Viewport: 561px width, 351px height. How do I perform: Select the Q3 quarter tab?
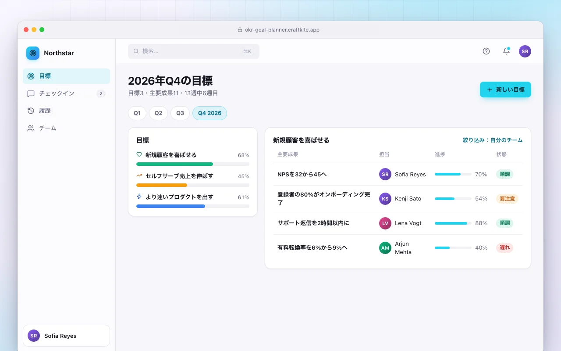click(180, 113)
